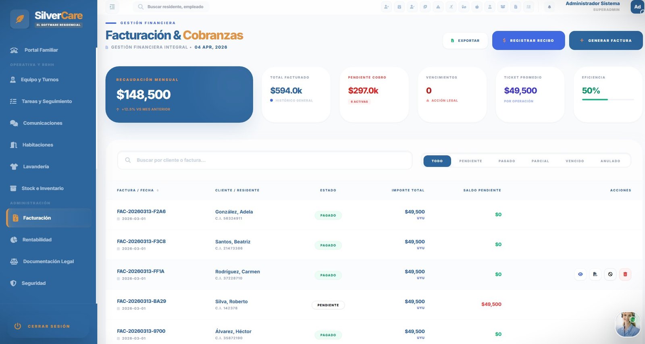Click the calendar icon in top toolbar
The image size is (645, 344).
(x=399, y=7)
